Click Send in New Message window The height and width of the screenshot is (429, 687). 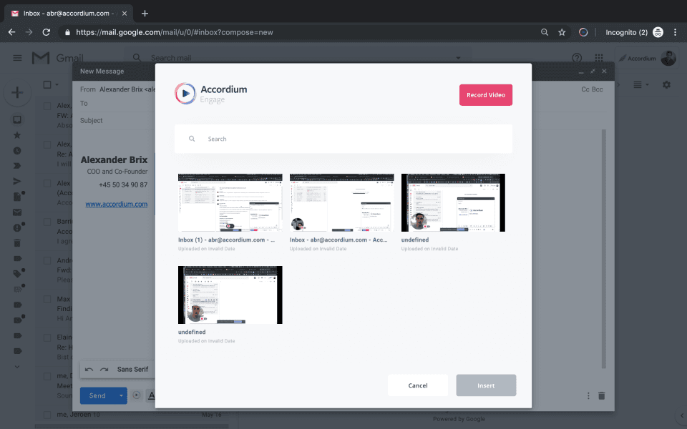pos(97,395)
